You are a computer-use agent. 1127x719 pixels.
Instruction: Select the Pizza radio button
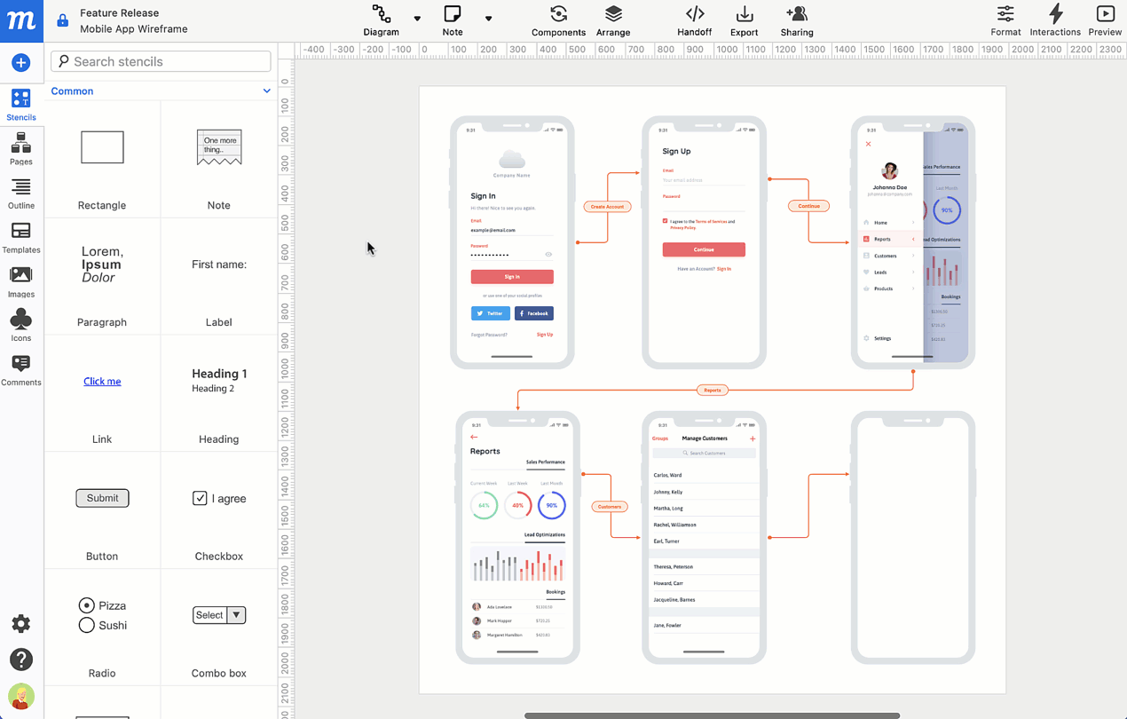[87, 605]
